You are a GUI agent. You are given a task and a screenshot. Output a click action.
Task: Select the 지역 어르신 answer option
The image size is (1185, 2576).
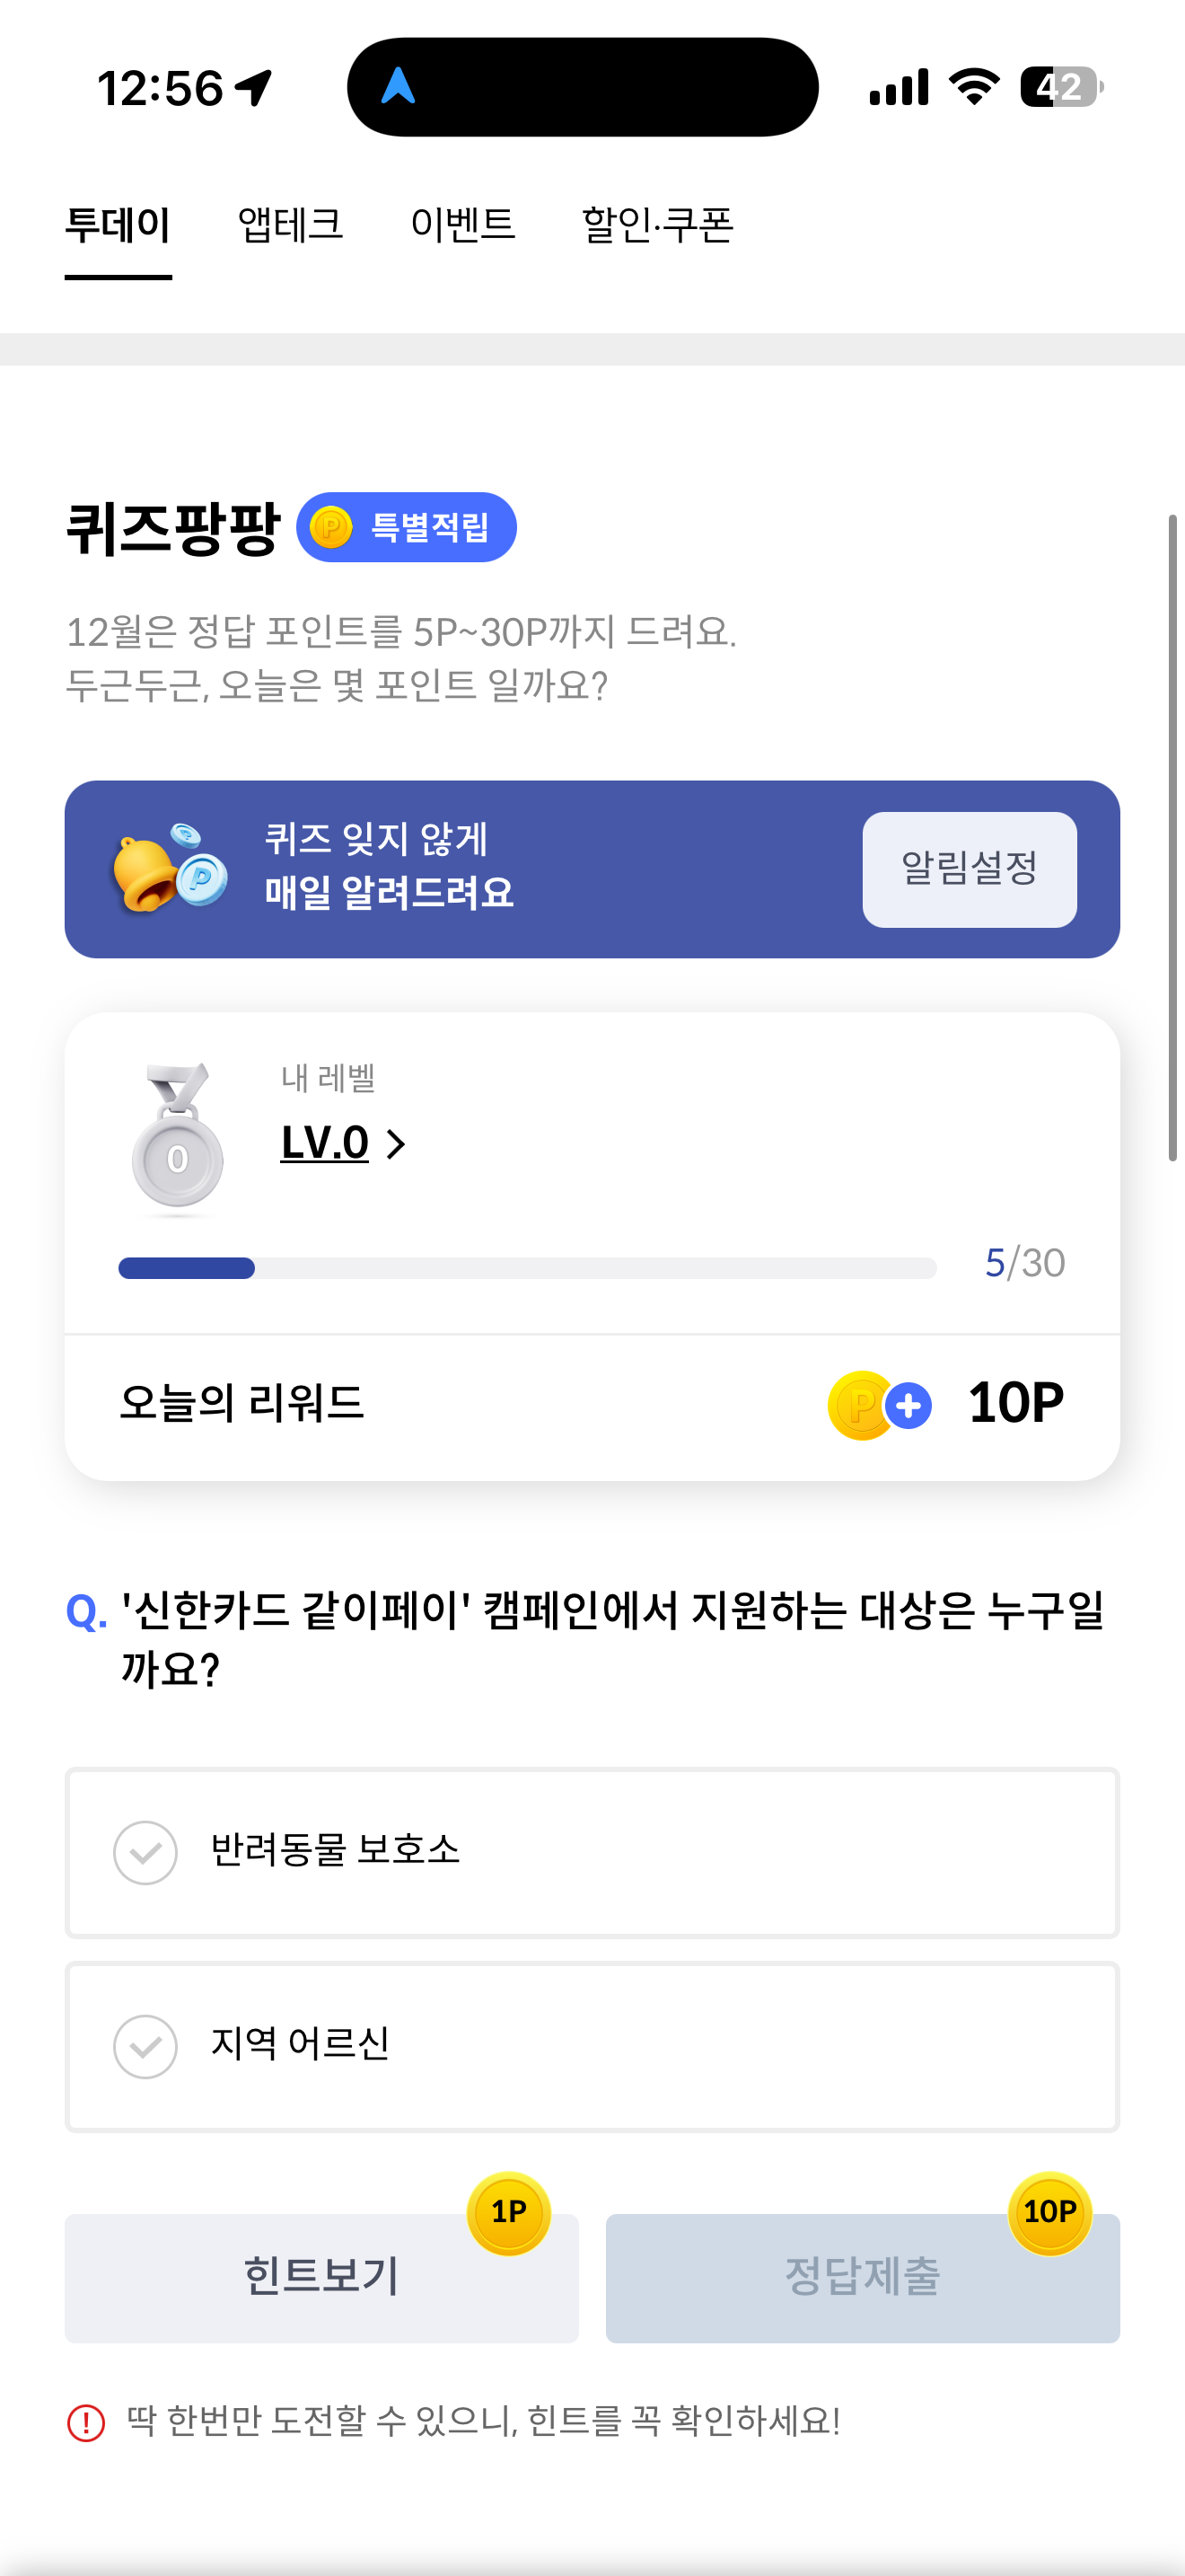click(592, 2046)
